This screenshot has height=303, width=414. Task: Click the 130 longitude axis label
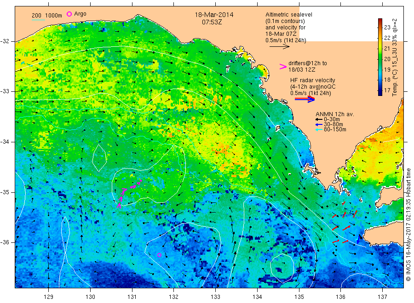pyautogui.click(x=90, y=297)
